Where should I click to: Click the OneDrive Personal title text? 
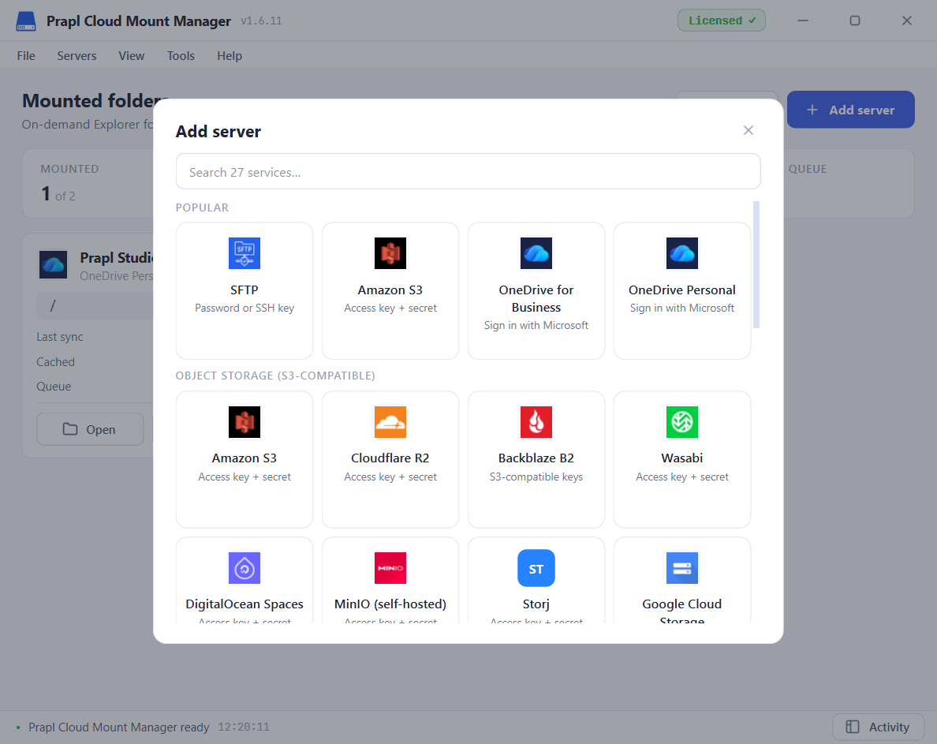click(681, 290)
